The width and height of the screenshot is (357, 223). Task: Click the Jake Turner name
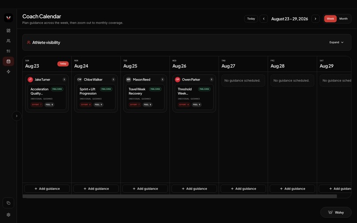43,79
